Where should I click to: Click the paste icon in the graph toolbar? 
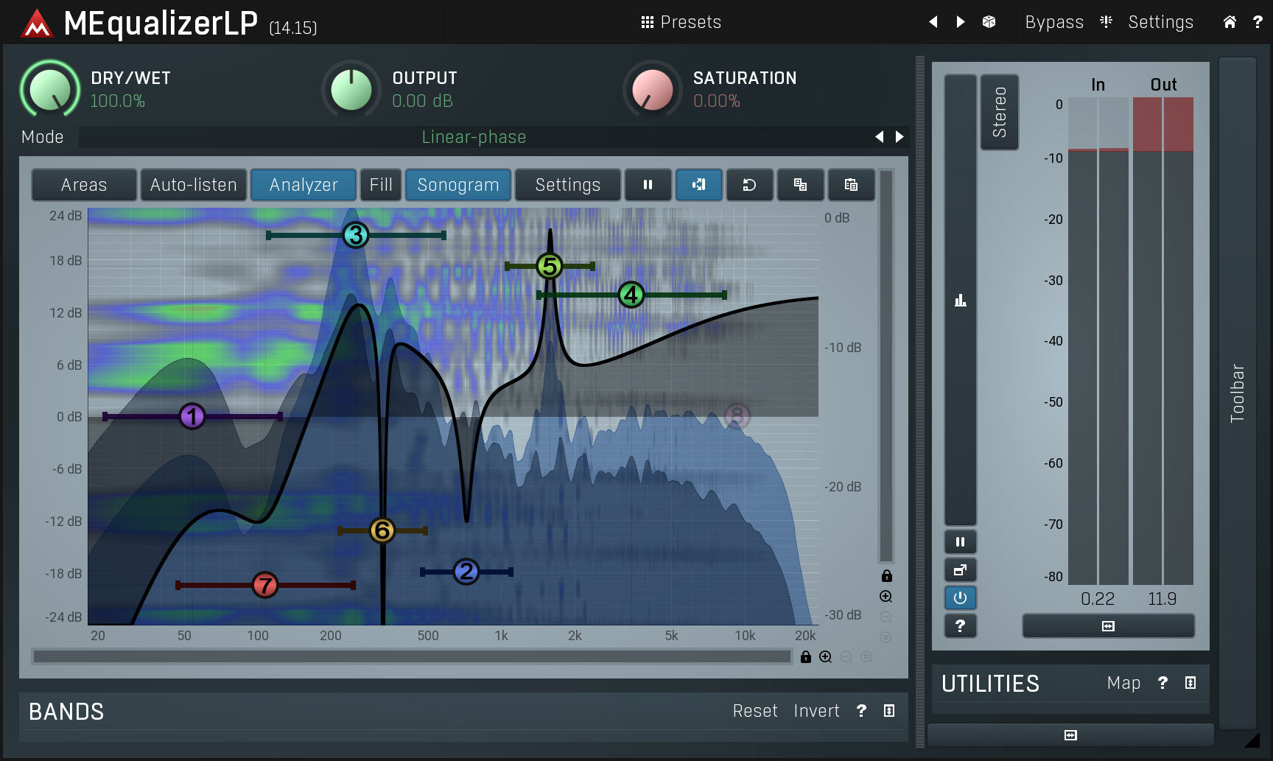coord(851,185)
